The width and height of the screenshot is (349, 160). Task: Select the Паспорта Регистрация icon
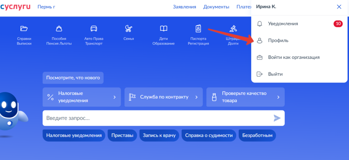point(199,29)
